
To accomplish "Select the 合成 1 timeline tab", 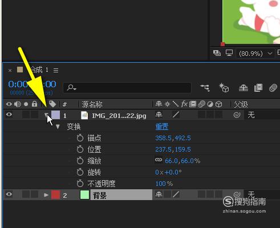I will tap(39, 70).
